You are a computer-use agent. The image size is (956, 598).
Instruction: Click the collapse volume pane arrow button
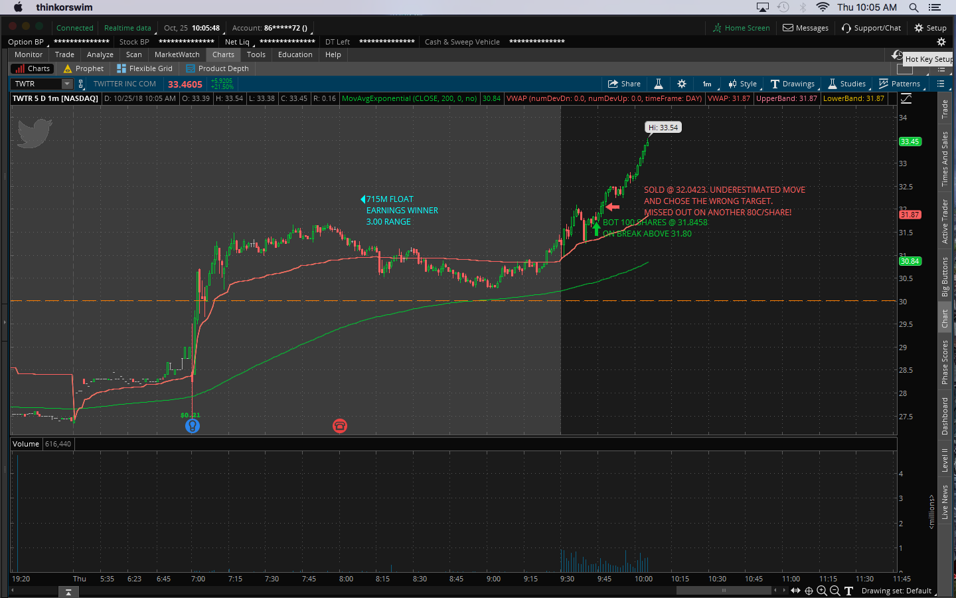(x=68, y=592)
